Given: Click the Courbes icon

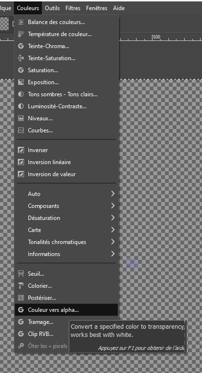Looking at the screenshot, I should point(21,130).
